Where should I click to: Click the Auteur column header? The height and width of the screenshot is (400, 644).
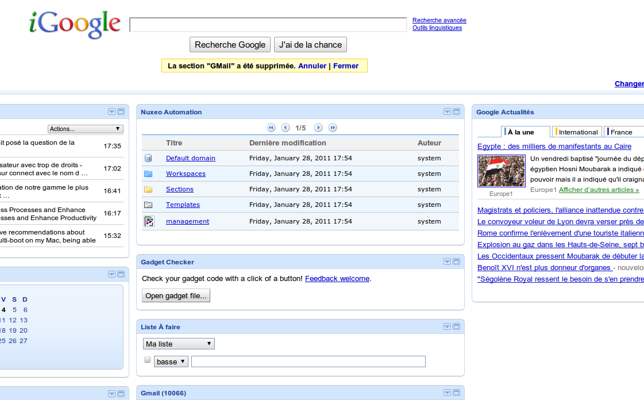[x=429, y=143]
